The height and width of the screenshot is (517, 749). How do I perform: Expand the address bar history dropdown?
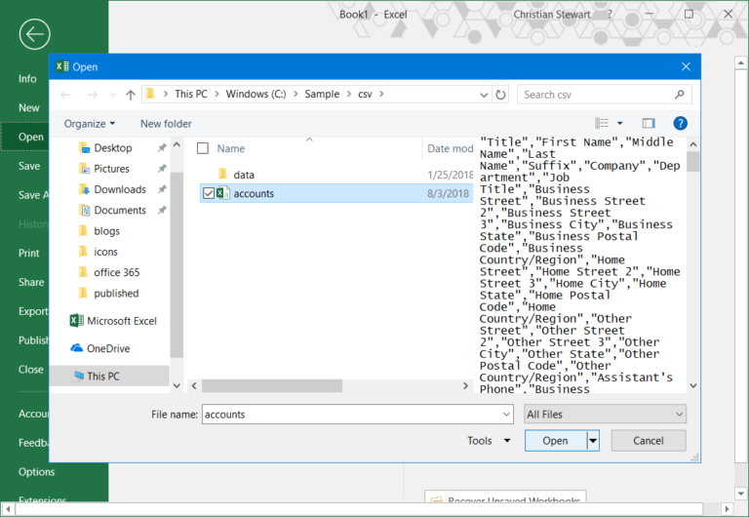point(484,95)
